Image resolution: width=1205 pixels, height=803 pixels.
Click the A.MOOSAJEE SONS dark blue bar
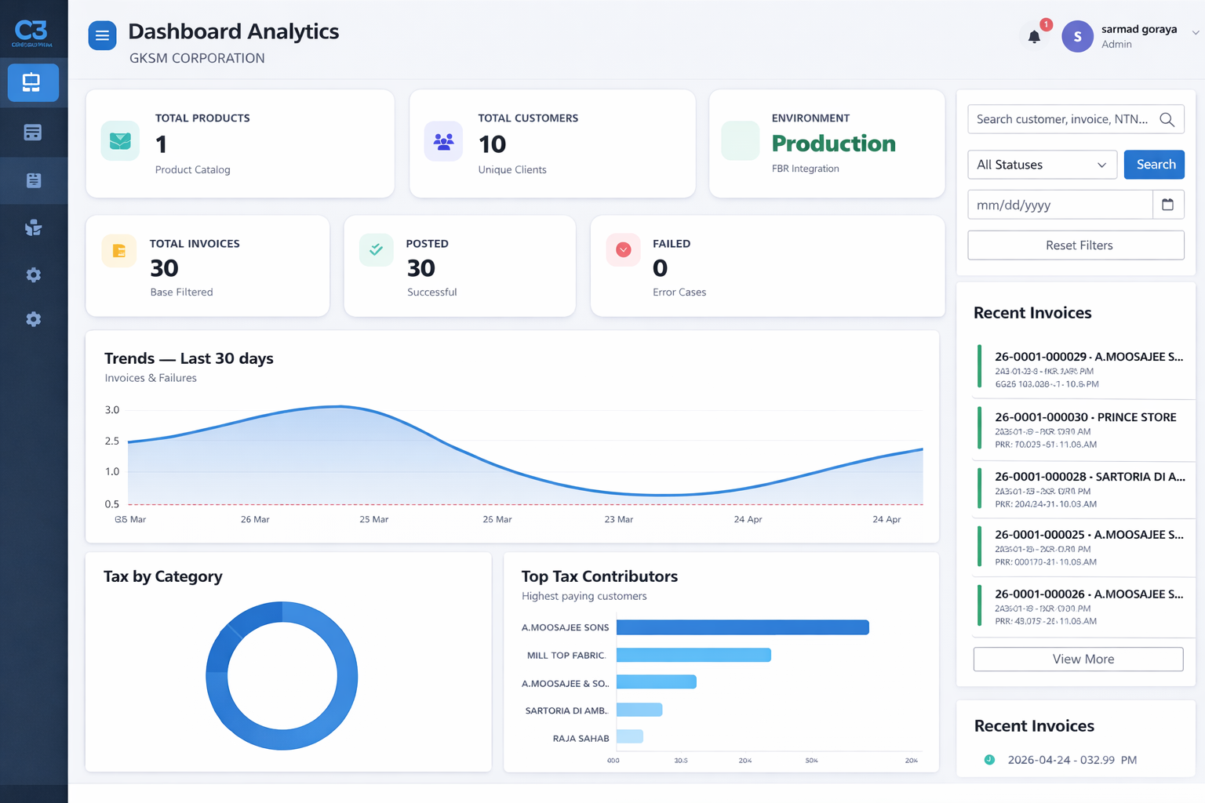click(x=742, y=627)
